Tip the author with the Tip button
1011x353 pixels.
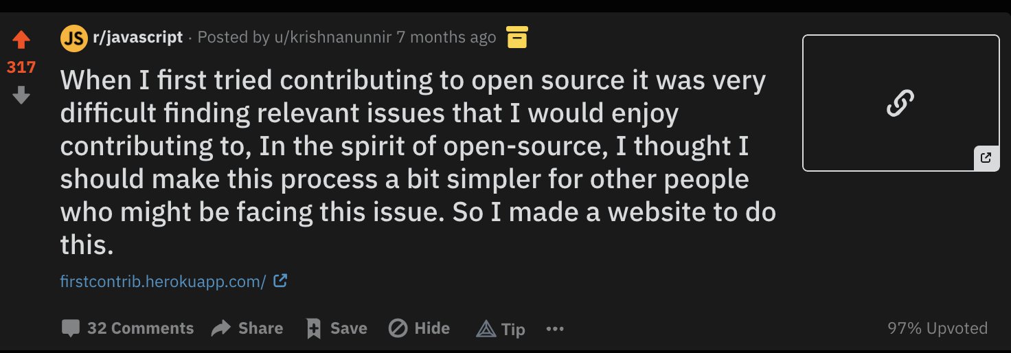point(501,329)
